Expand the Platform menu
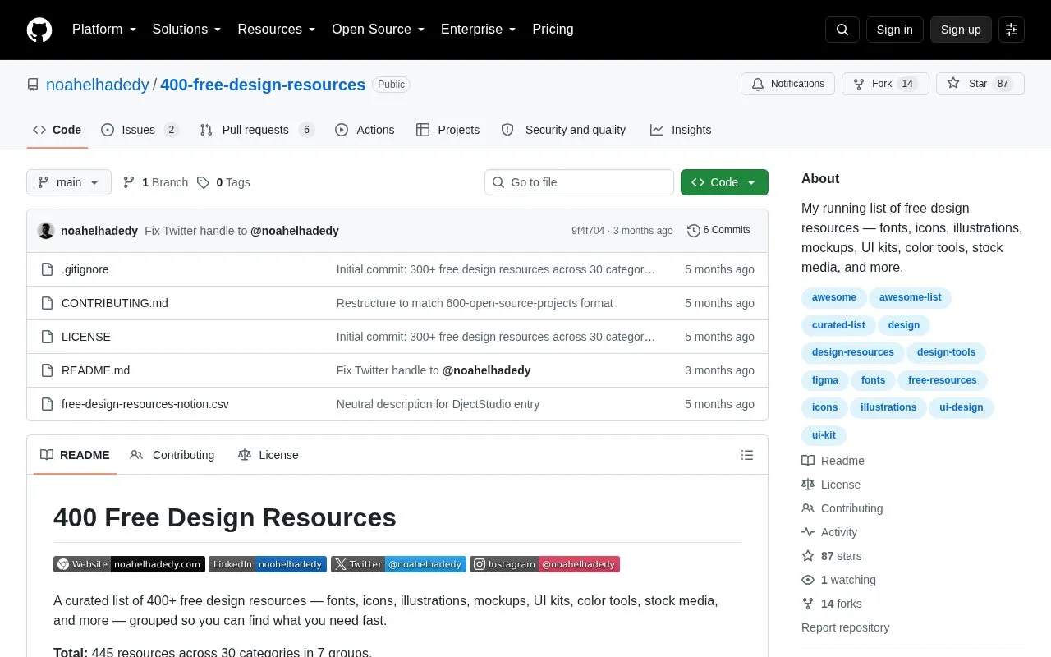The image size is (1051, 657). coord(104,30)
